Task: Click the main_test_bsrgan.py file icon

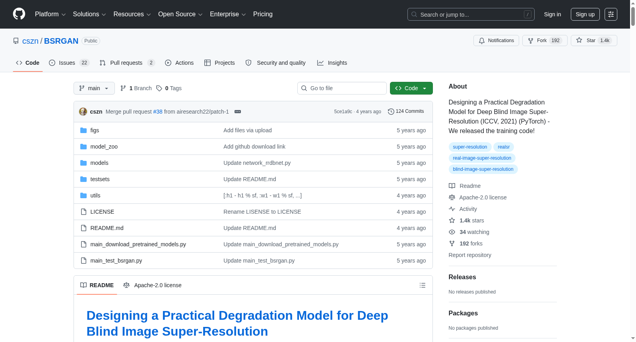Action: tap(83, 261)
